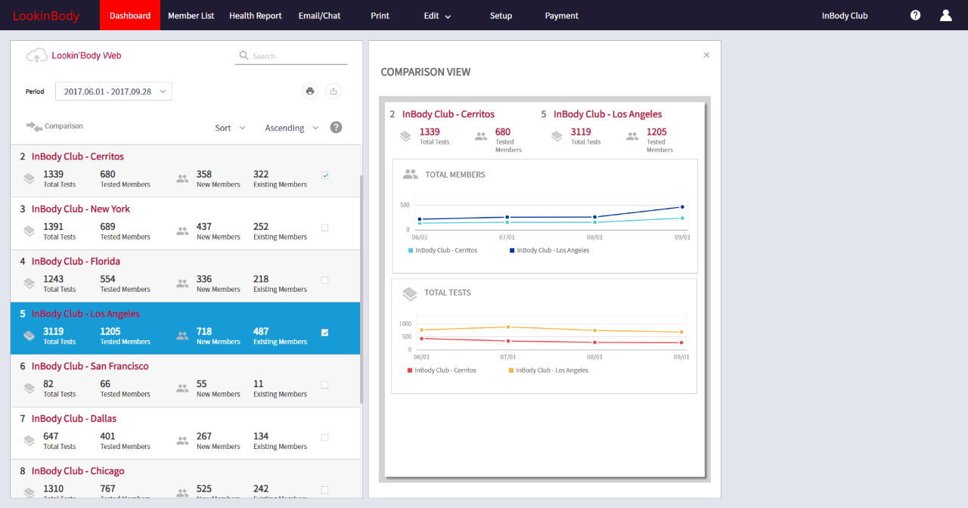Open the help question mark in top bar
Viewport: 968px width, 508px height.
coord(915,15)
